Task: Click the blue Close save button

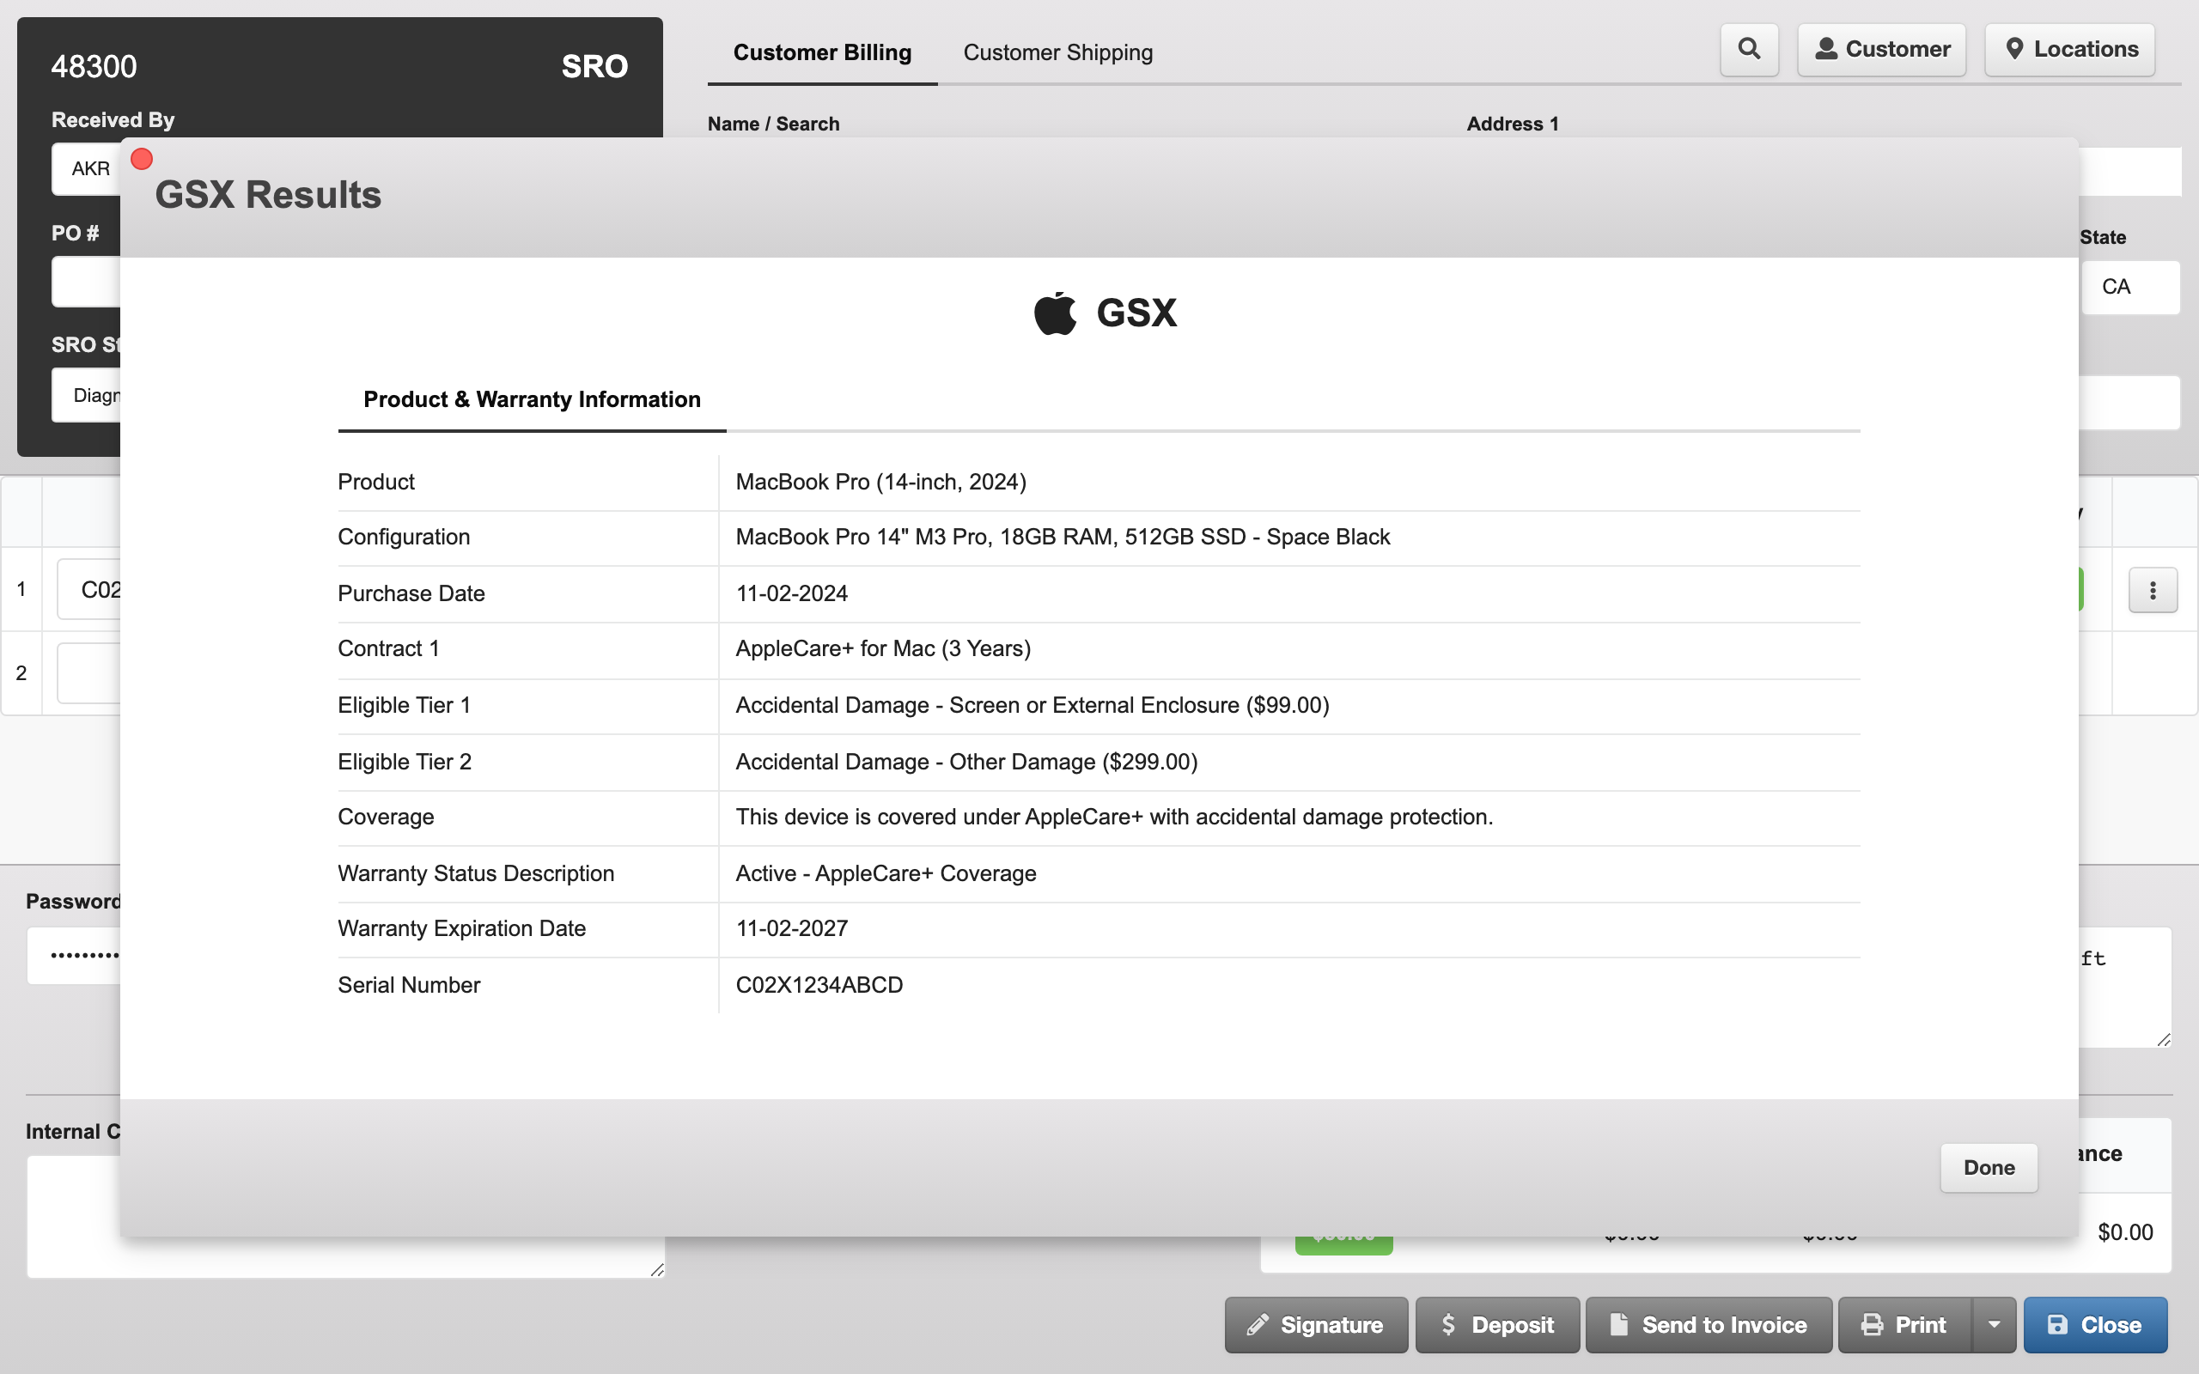Action: click(2095, 1325)
